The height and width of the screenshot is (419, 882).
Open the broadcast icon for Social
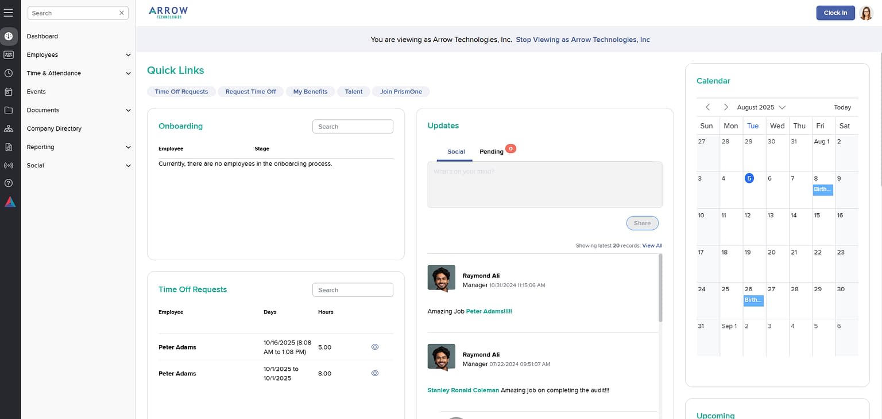coord(9,165)
